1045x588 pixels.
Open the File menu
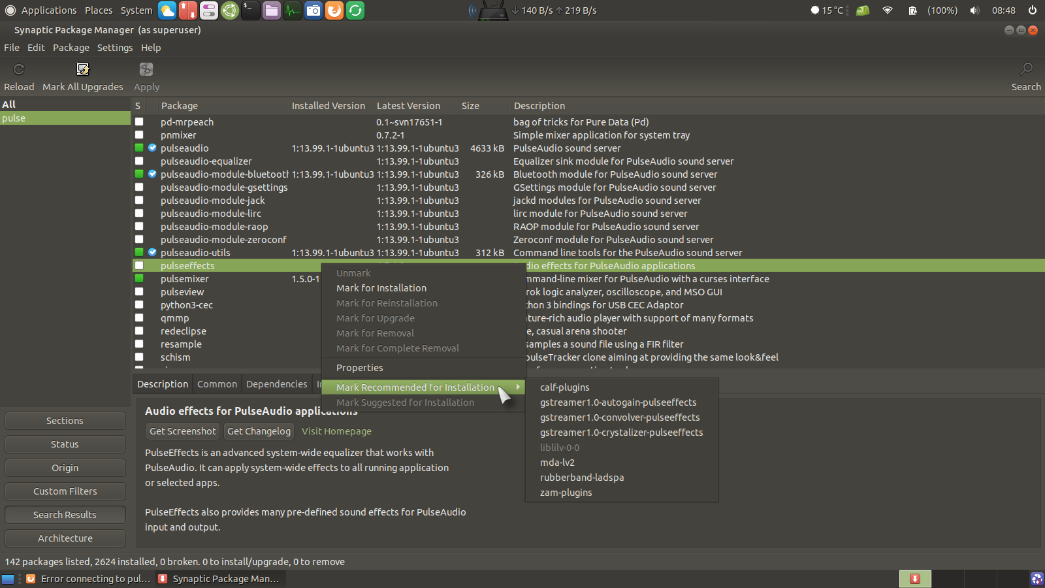pos(12,48)
